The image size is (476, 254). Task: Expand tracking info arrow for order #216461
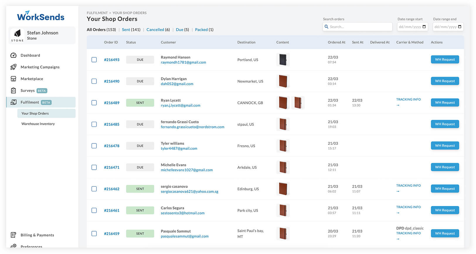point(398,213)
